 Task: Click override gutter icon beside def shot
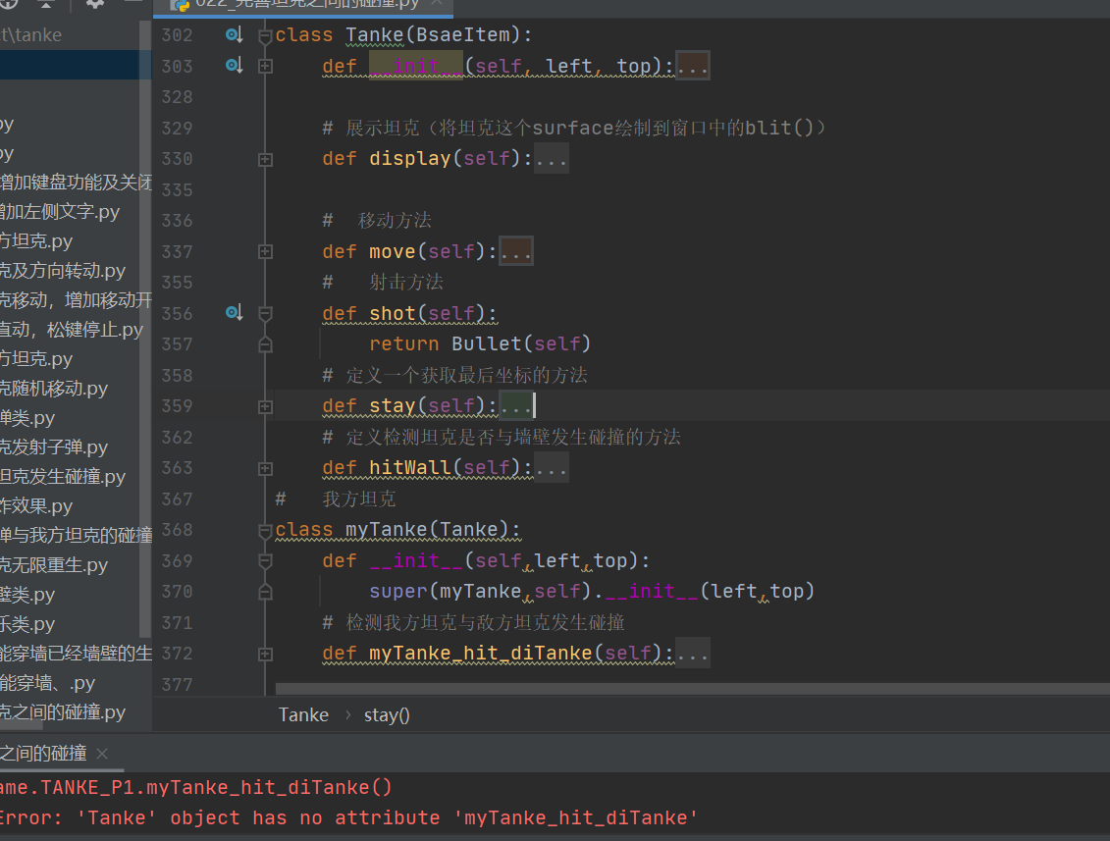(235, 312)
